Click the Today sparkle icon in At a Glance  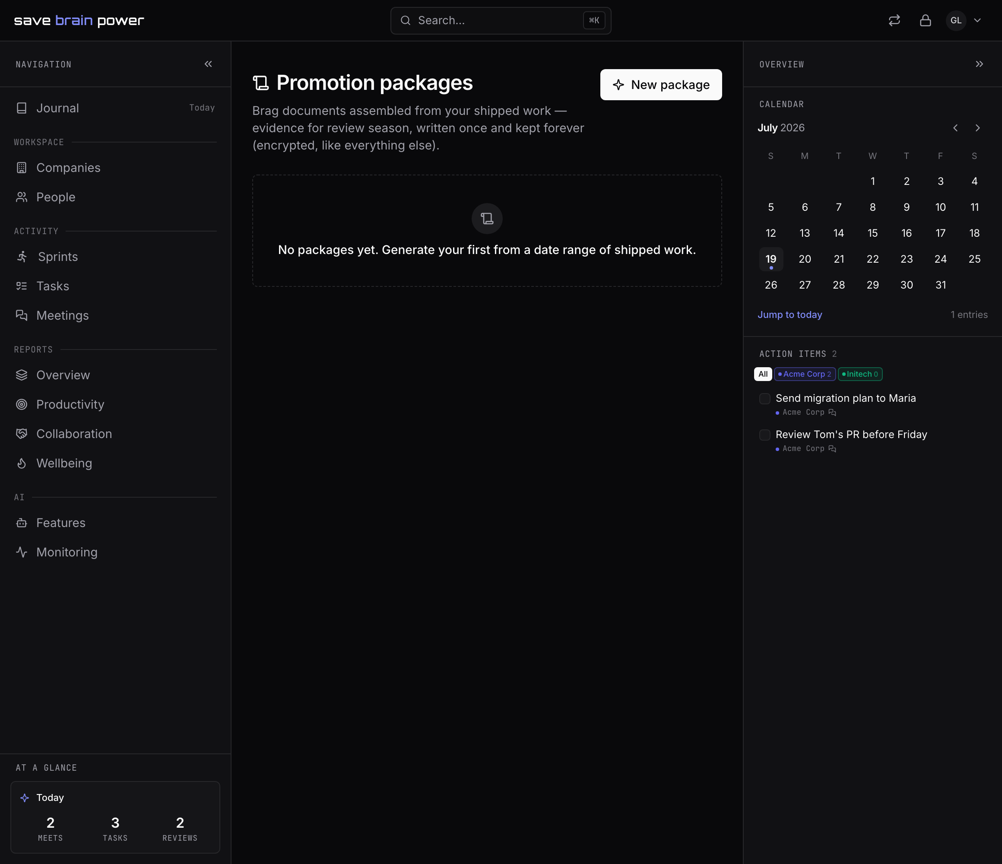click(25, 798)
